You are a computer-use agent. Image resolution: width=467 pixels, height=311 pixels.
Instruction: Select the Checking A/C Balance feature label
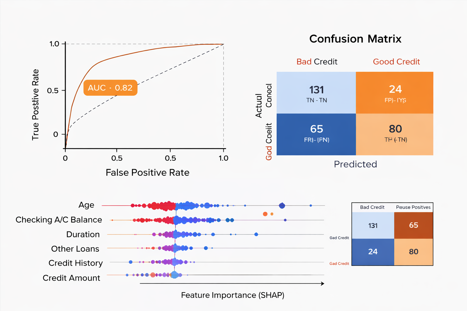pyautogui.click(x=59, y=220)
